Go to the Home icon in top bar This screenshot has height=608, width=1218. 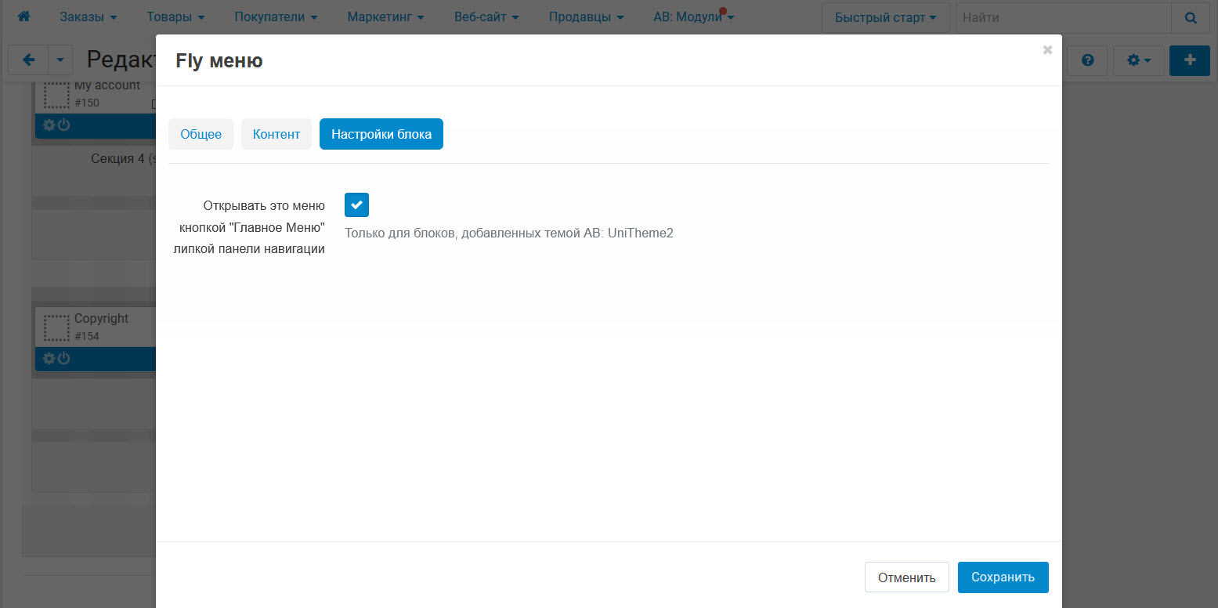click(23, 16)
